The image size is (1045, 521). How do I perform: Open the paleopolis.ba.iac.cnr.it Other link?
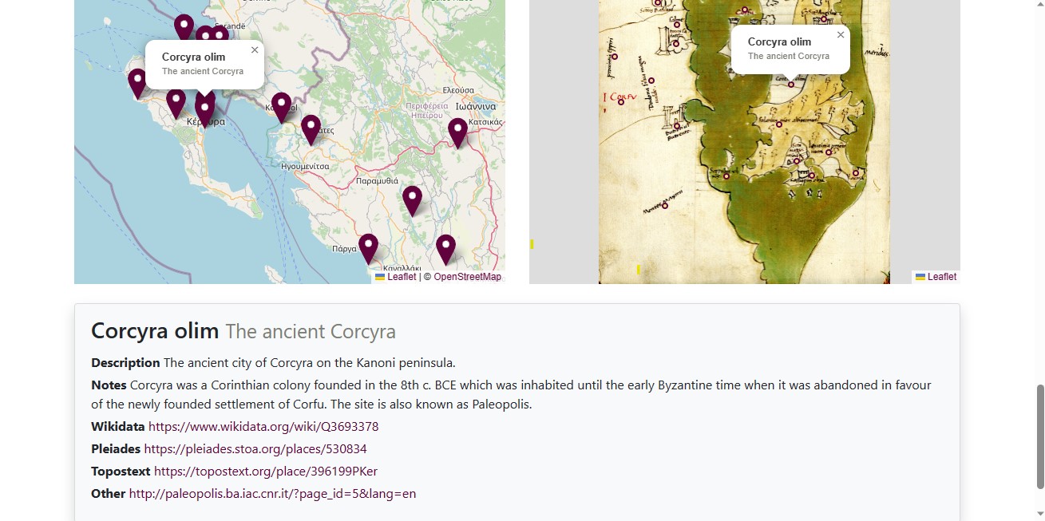coord(272,494)
